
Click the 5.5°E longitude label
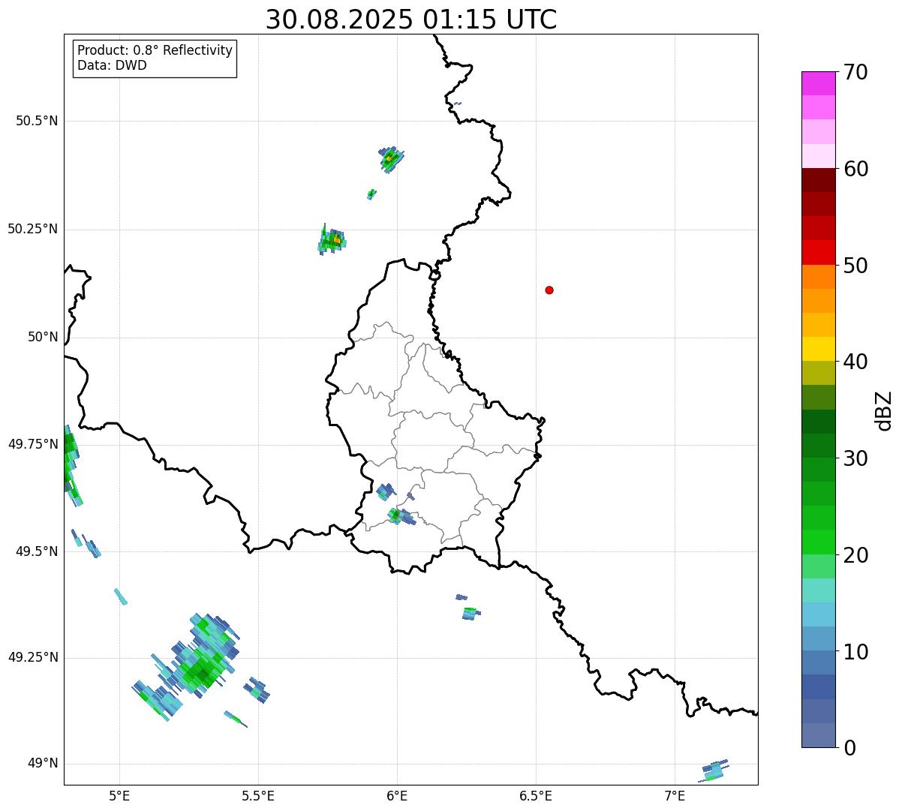(258, 795)
